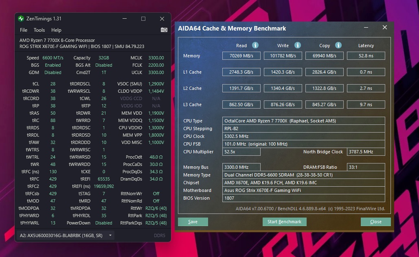This screenshot has width=419, height=257.
Task: Select L1 Cache Read 2748.3 GB/s field
Action: pyautogui.click(x=241, y=72)
